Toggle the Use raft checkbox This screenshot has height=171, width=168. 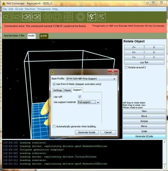click(80, 97)
